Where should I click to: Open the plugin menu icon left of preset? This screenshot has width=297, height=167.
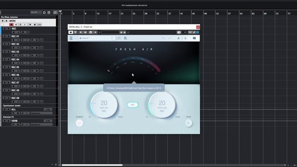point(71,38)
